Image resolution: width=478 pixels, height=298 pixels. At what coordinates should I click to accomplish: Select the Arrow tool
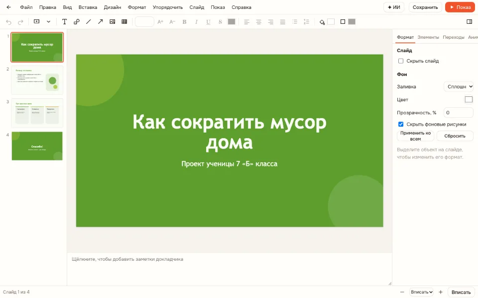[x=100, y=21]
